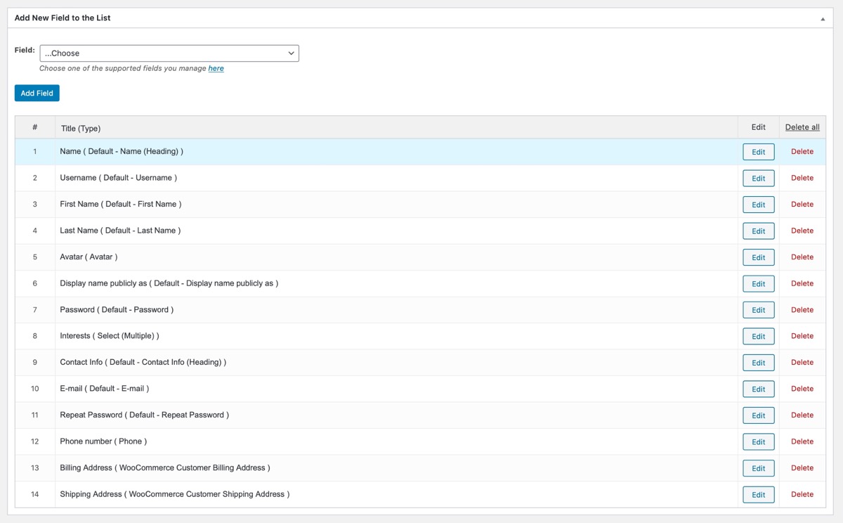Select "Repeat Password" row title text
This screenshot has width=843, height=523.
145,415
